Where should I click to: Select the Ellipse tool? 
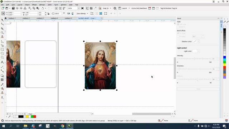coord(2,53)
